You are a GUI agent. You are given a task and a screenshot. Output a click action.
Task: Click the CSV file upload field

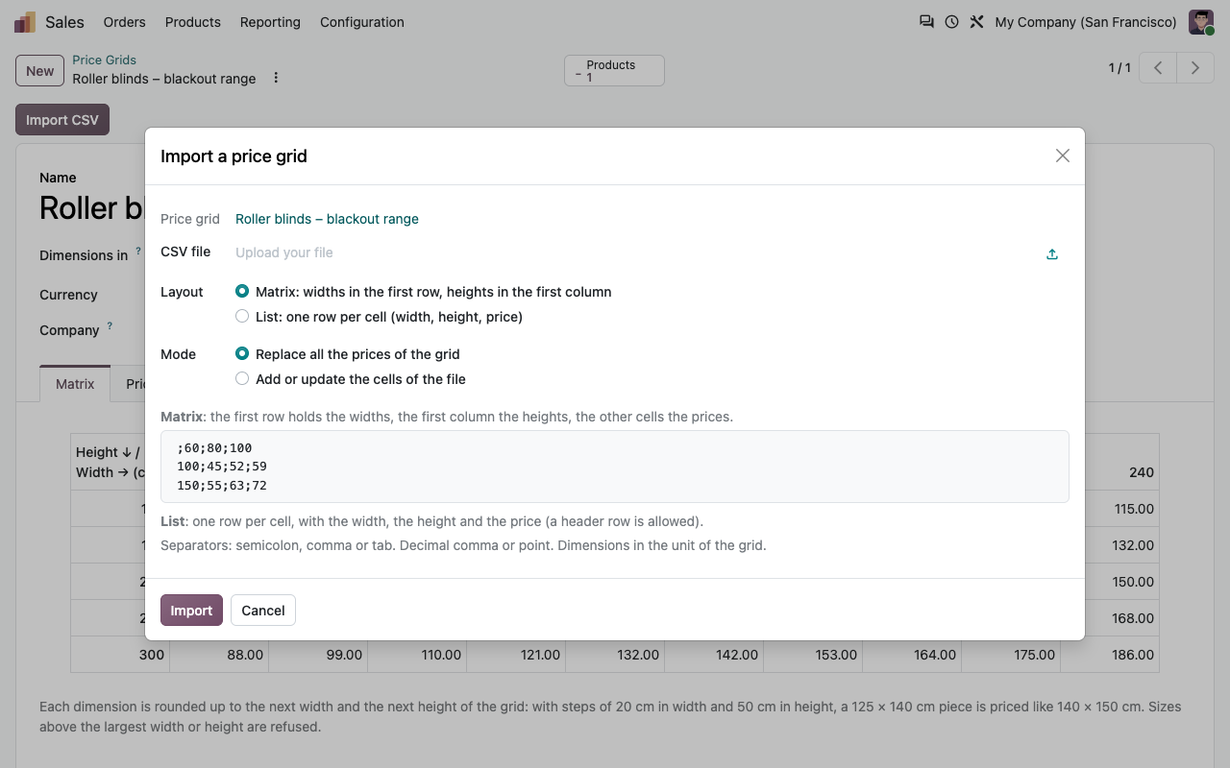click(638, 252)
